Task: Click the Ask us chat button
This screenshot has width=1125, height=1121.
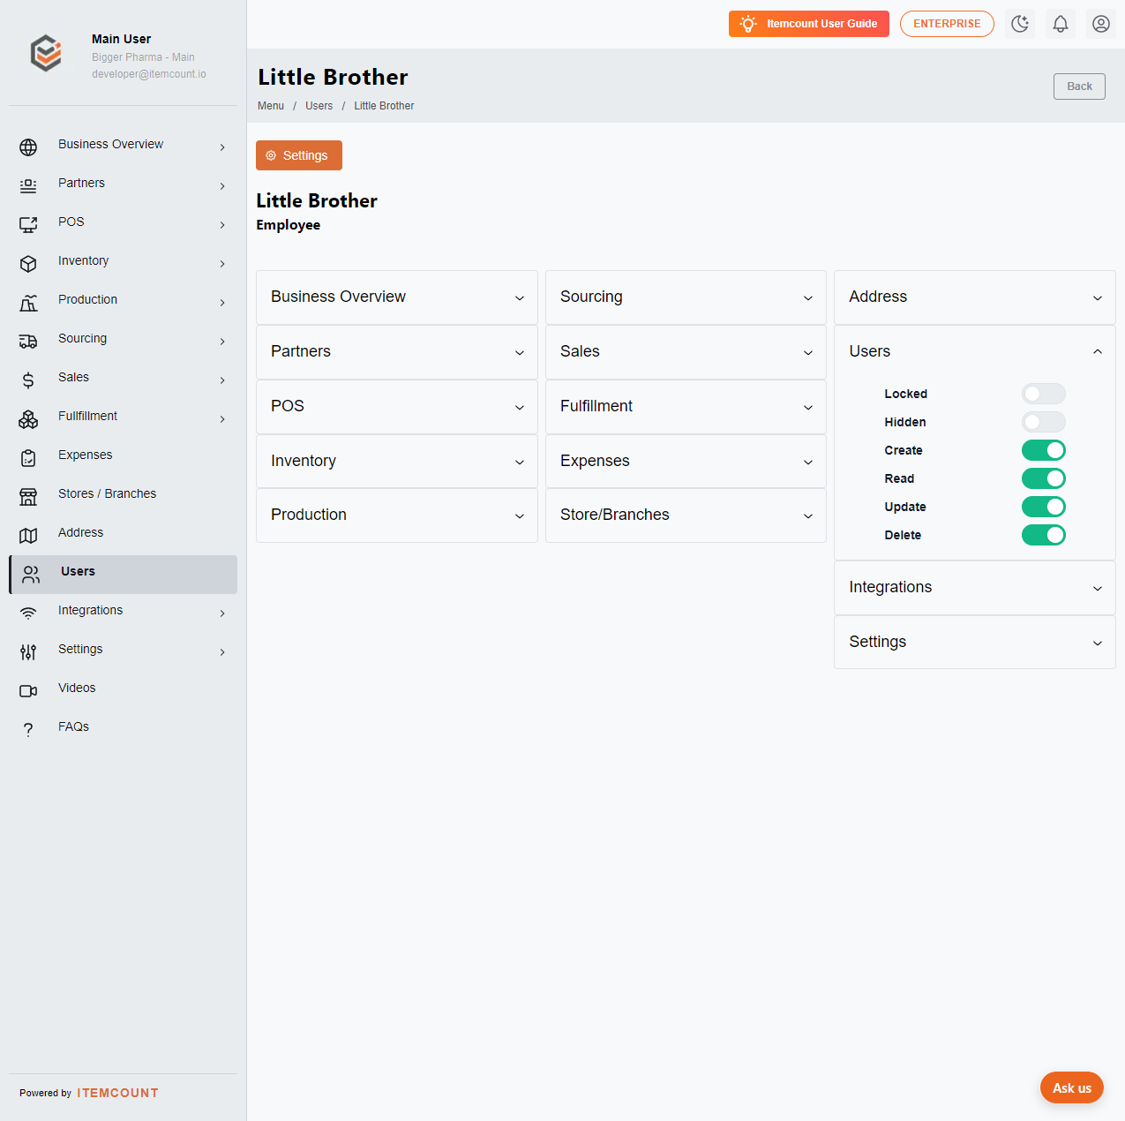Action: tap(1072, 1088)
